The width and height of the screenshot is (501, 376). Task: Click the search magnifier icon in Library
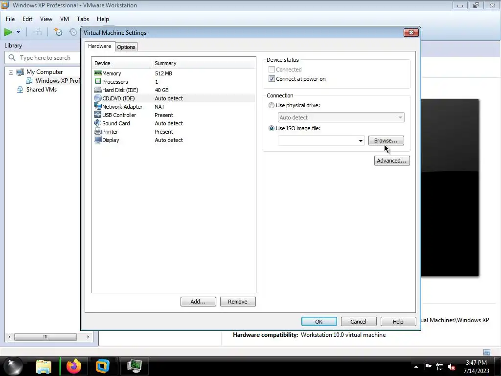point(12,58)
